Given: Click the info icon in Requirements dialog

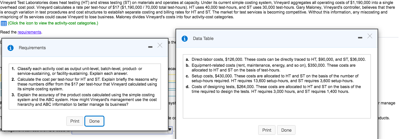Looking at the screenshot, I should click(11, 48).
